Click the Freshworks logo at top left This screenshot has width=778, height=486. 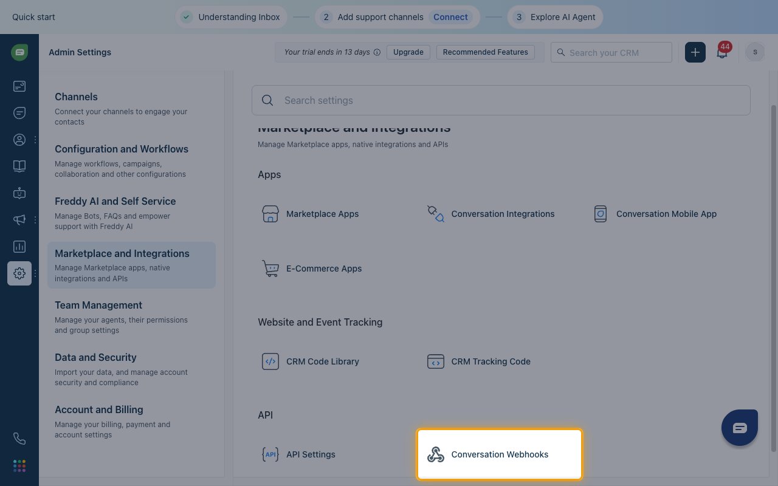(x=19, y=52)
